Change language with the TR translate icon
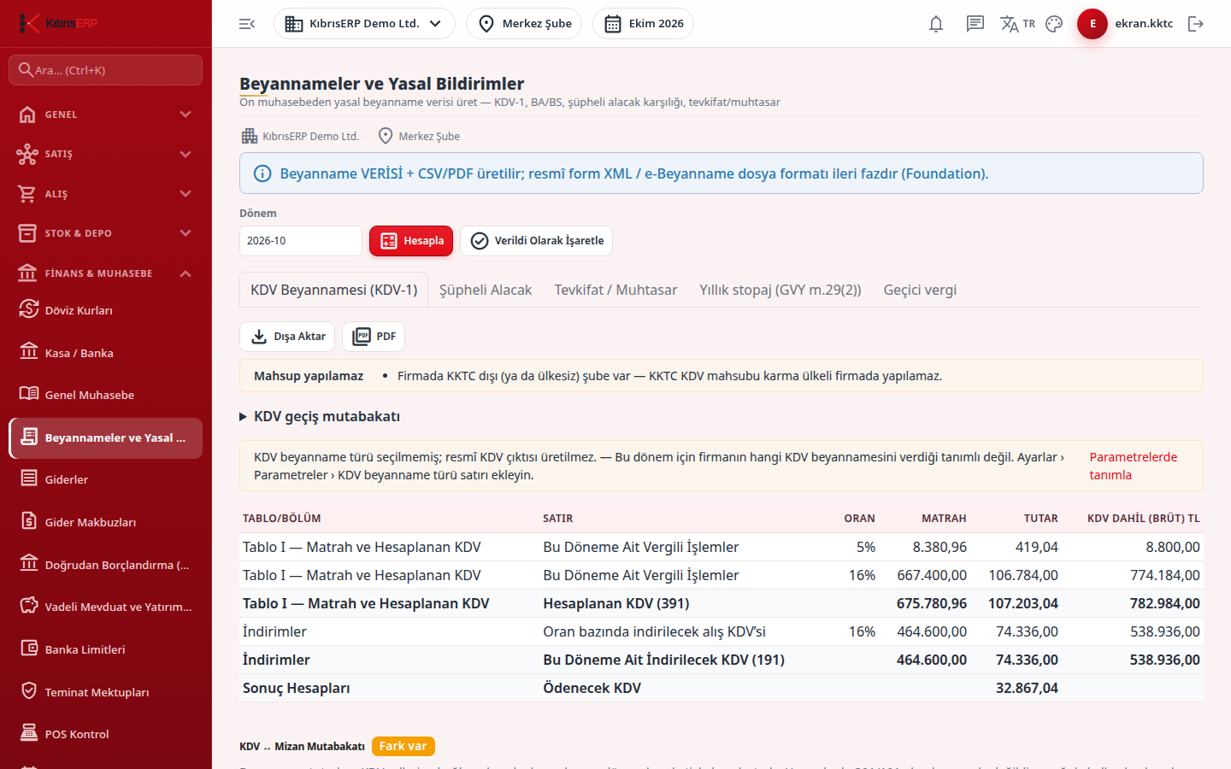 tap(1017, 24)
